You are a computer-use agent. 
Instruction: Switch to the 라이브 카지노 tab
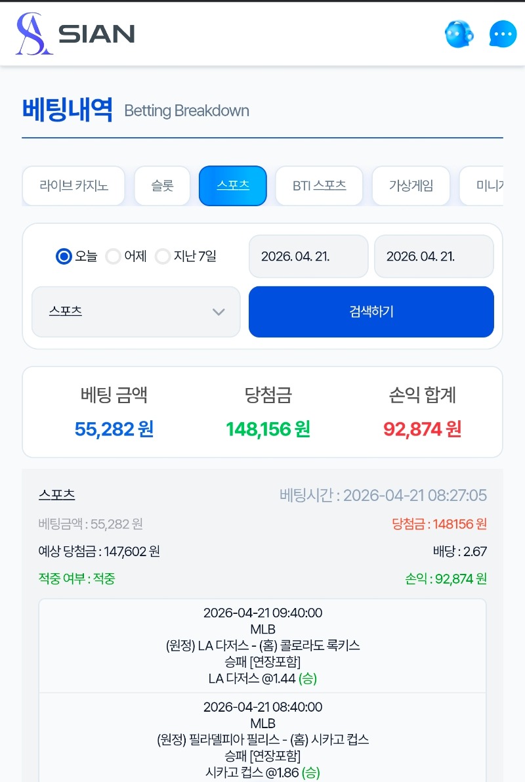[73, 186]
